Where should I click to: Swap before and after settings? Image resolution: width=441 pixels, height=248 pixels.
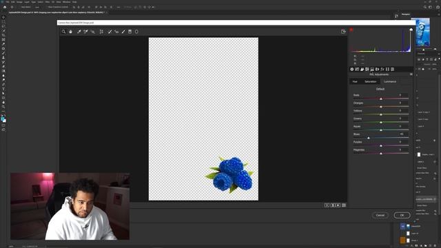pos(333,205)
